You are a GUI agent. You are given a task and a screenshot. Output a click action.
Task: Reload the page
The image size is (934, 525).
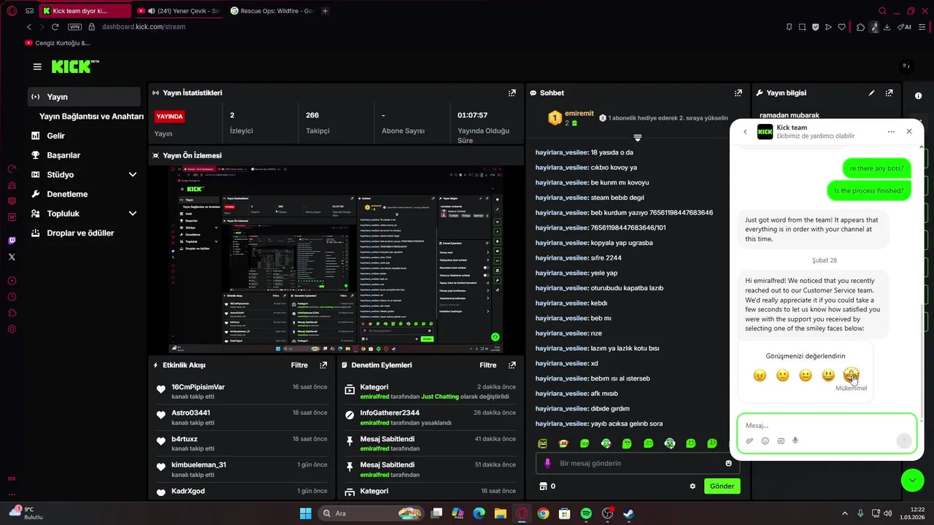55,27
